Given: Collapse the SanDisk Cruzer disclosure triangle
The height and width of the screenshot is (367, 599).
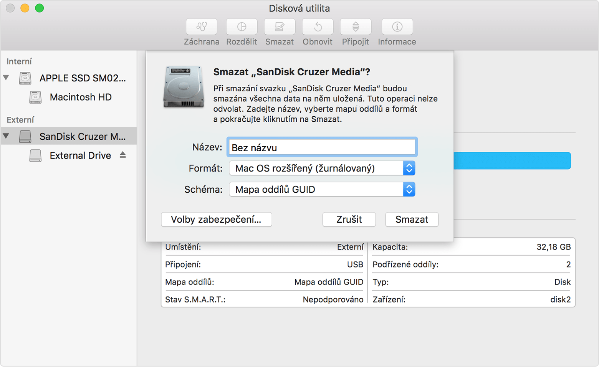Looking at the screenshot, I should [6, 136].
